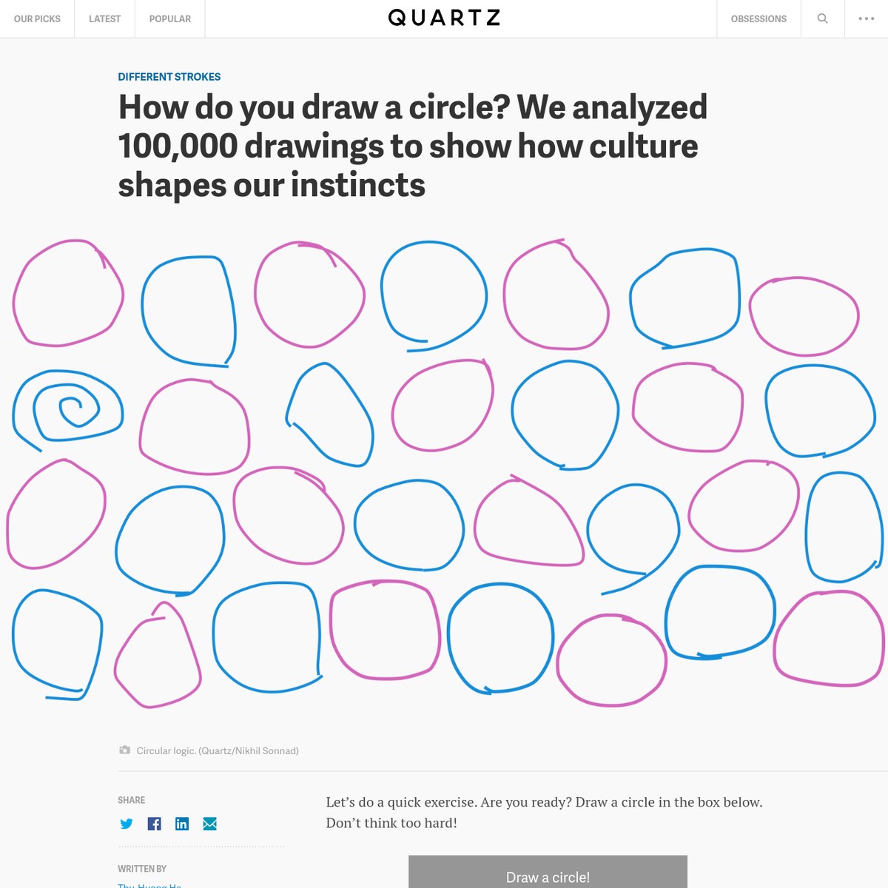
Task: Share the article via email icon
Action: 210,824
